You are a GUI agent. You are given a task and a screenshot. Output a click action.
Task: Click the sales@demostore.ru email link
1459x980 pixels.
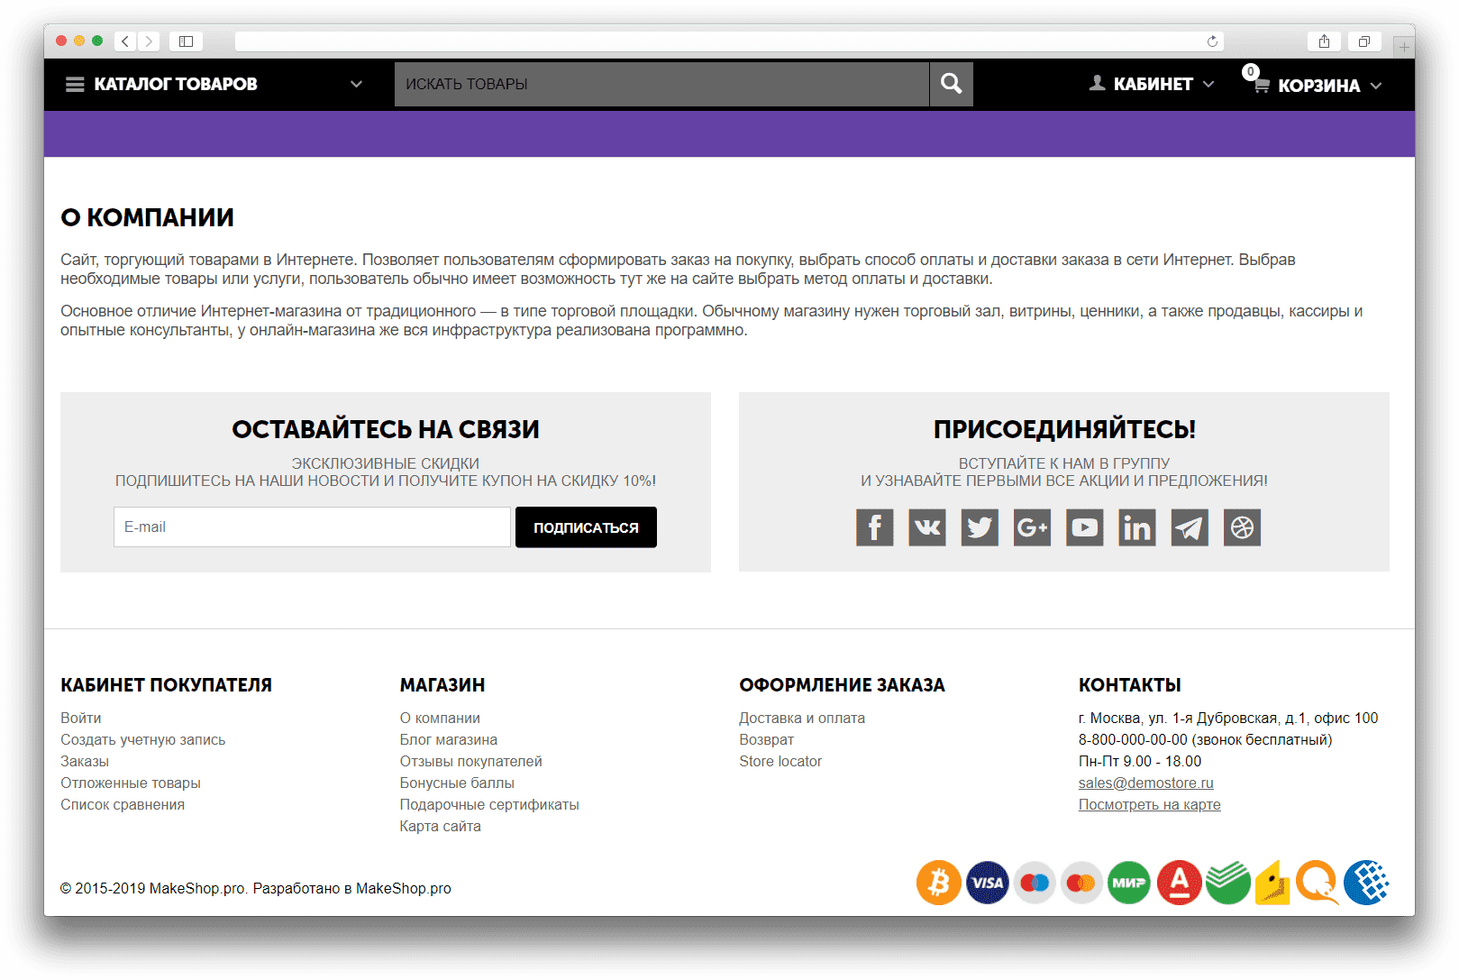[x=1146, y=783]
